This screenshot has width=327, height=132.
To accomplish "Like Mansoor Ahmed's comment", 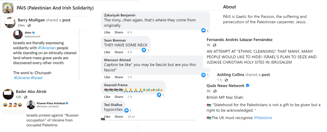I will pyautogui.click(x=107, y=77).
